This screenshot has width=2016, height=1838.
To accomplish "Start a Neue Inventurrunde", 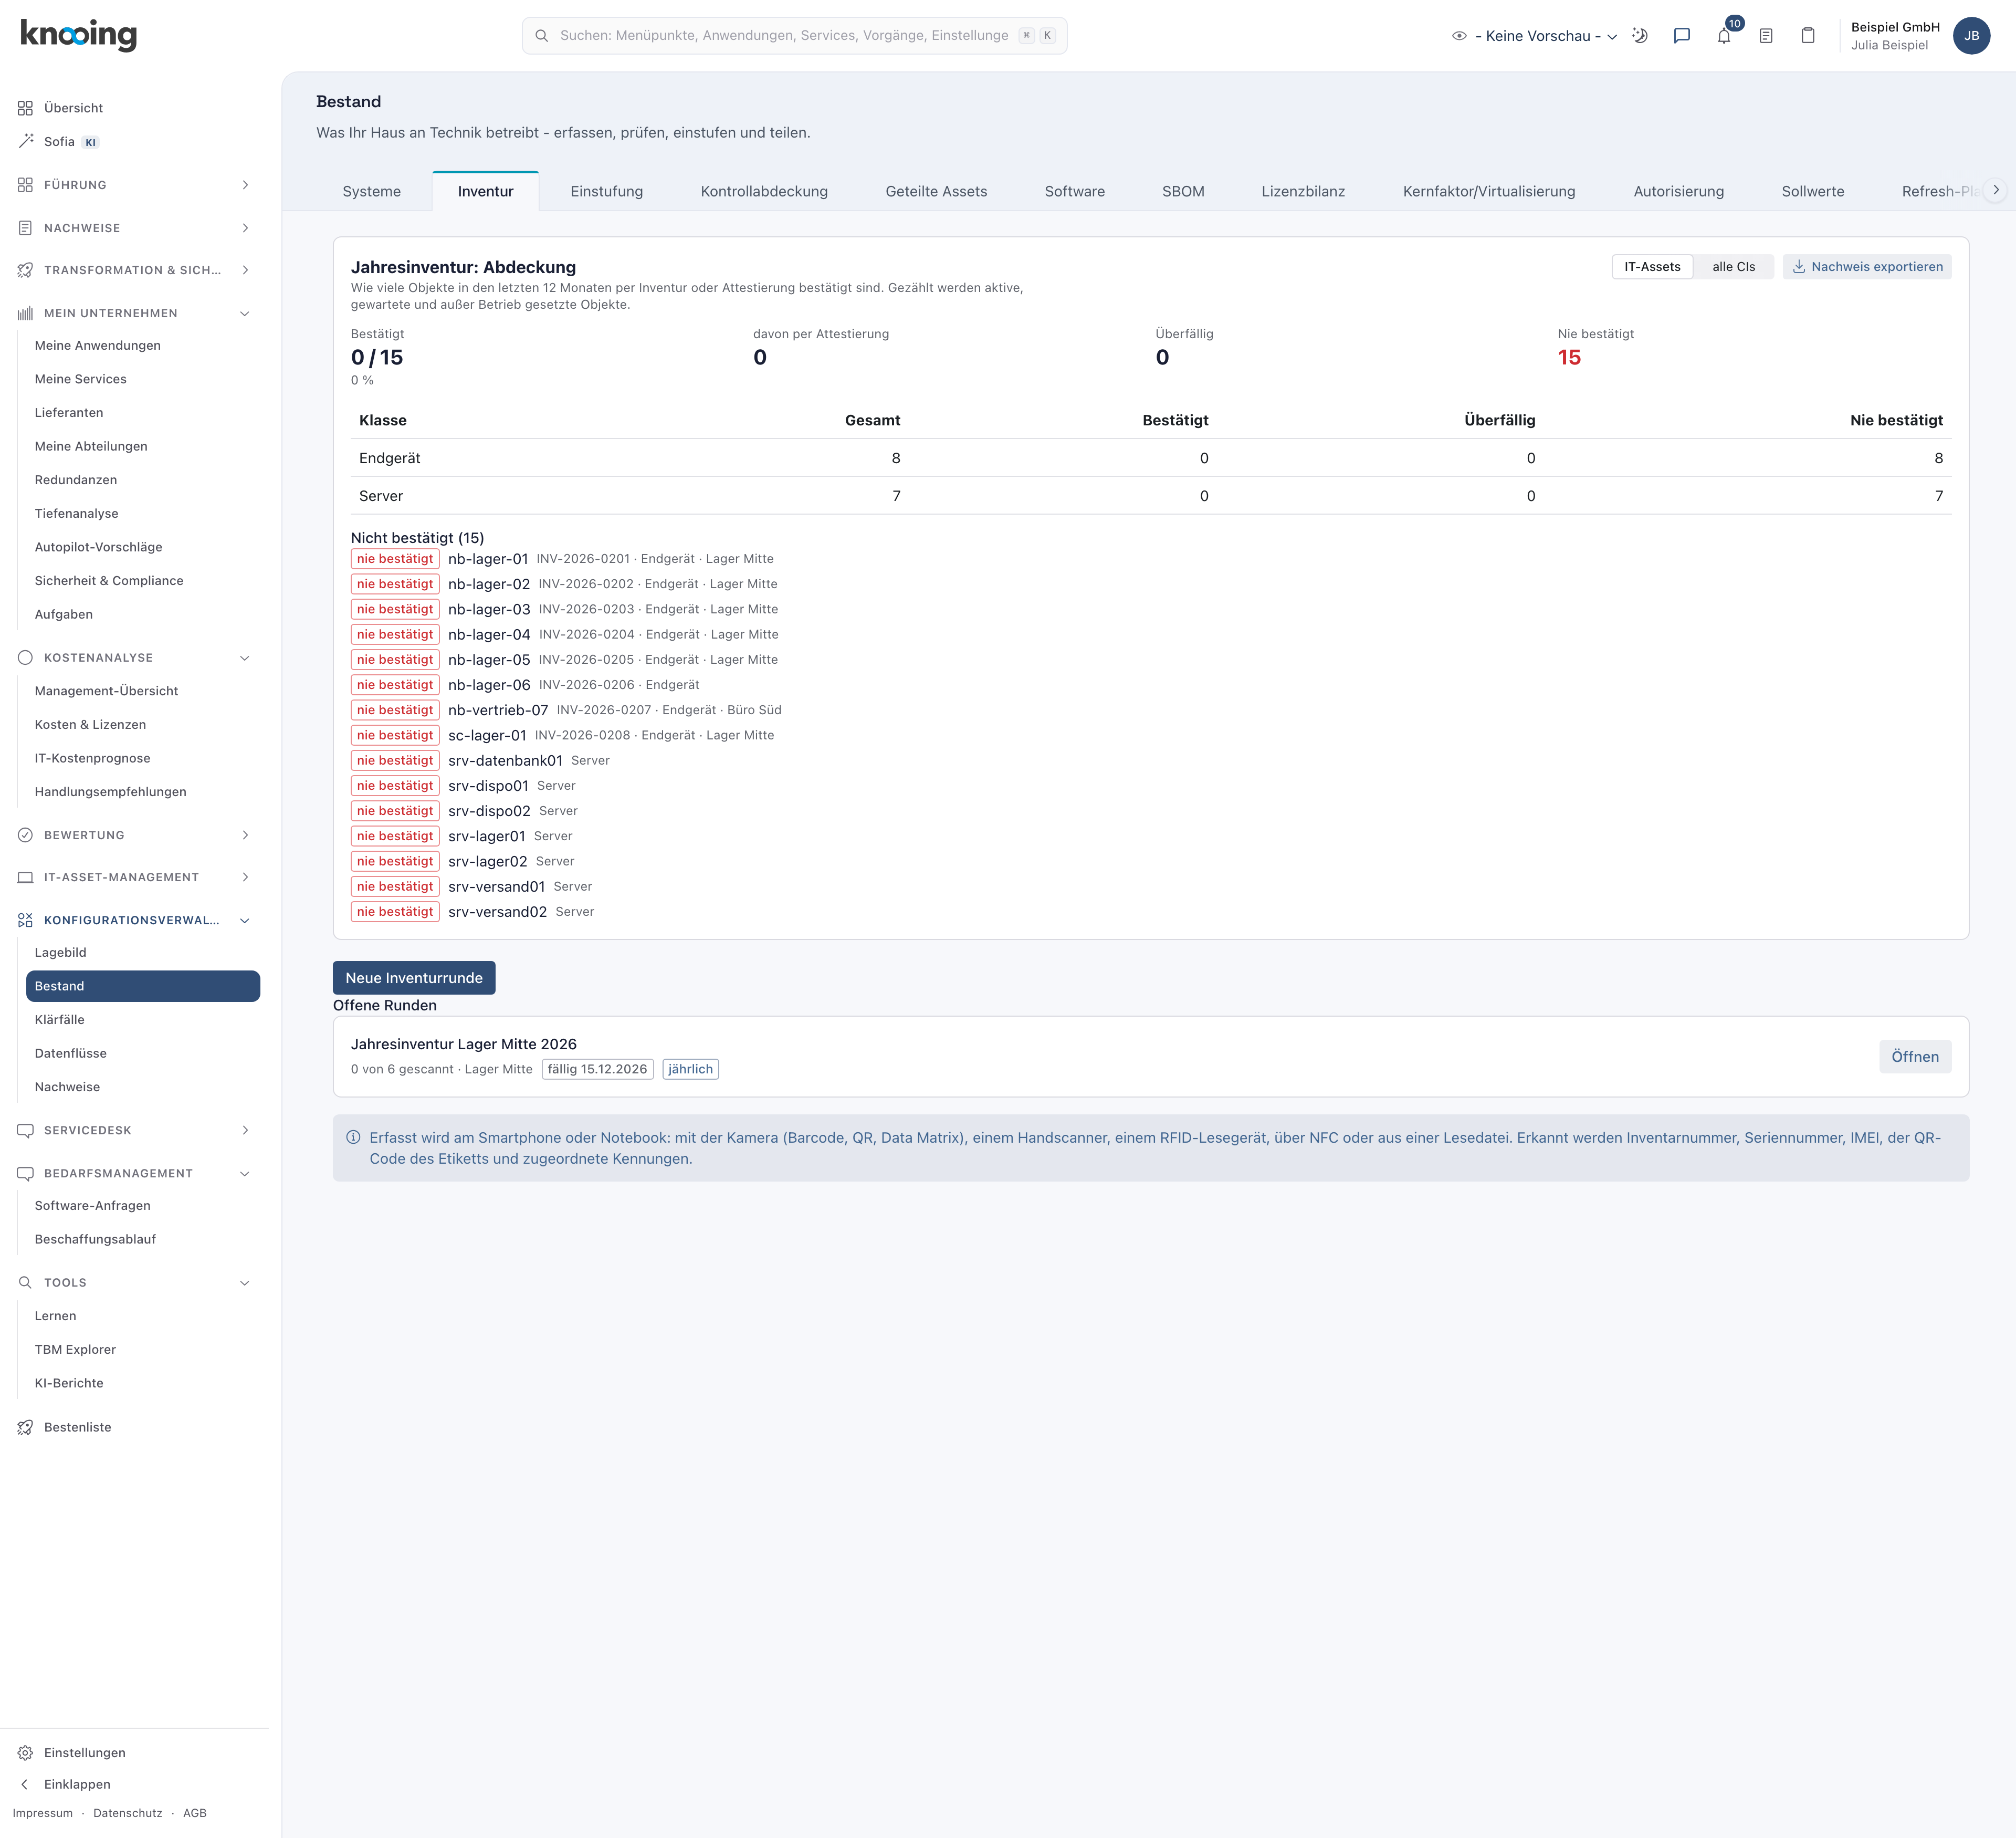I will tap(414, 978).
